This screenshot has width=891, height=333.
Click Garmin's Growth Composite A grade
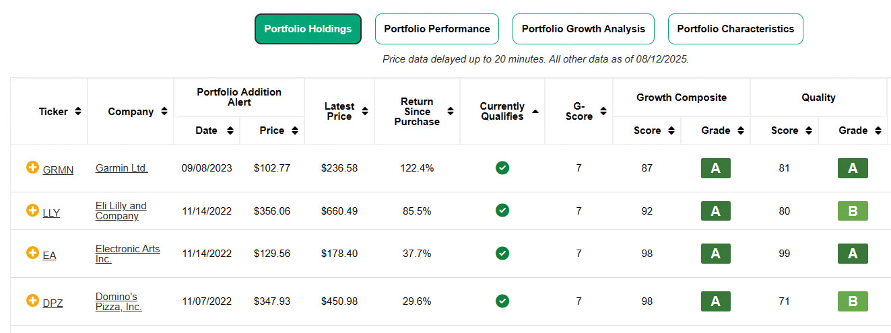[716, 168]
